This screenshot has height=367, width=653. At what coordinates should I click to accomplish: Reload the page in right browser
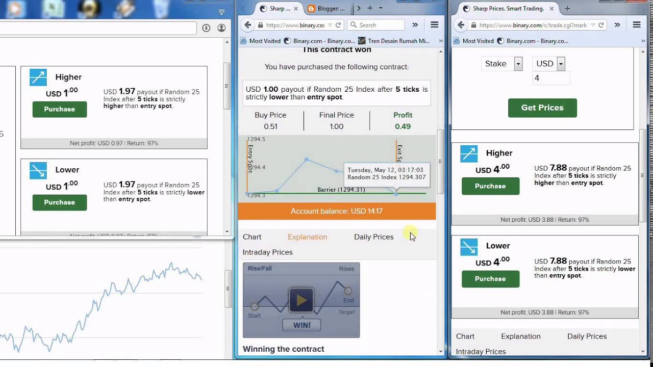[x=601, y=25]
